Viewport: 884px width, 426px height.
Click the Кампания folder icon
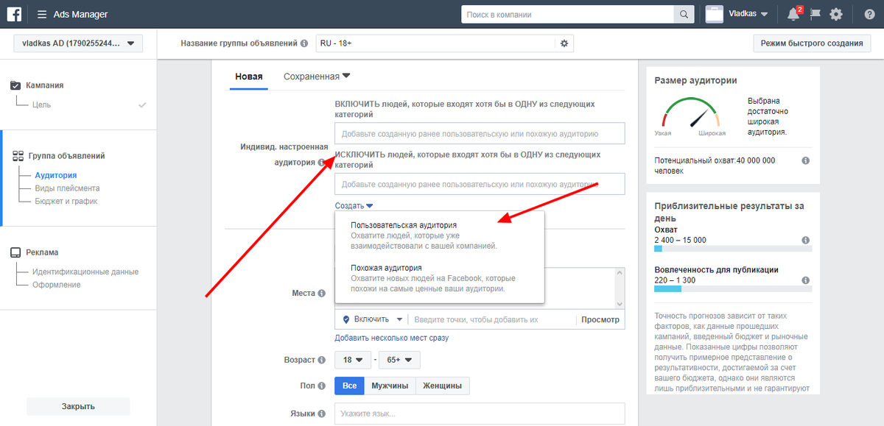(x=16, y=85)
